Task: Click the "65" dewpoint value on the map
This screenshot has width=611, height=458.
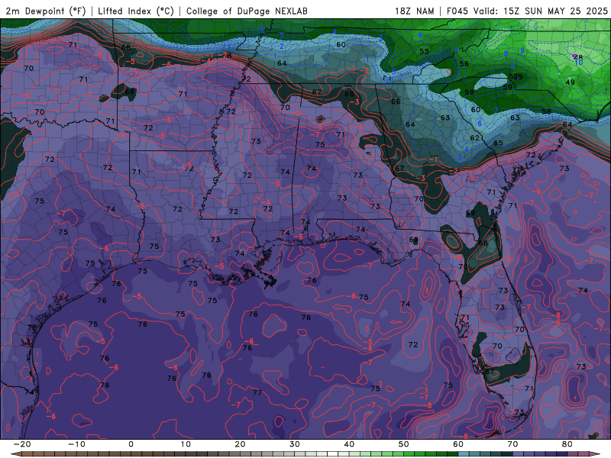Action: pyautogui.click(x=498, y=143)
